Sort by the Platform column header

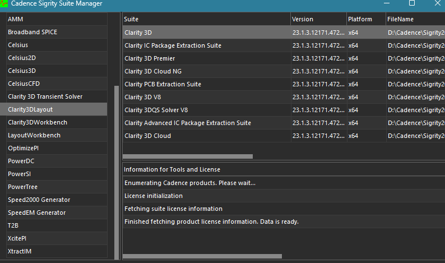(x=367, y=19)
